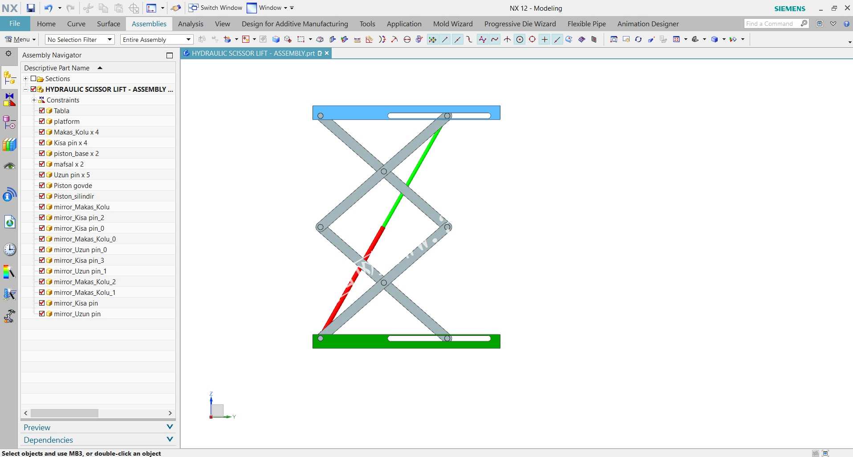Click the navigator horizontal scrollbar thumb

65,413
